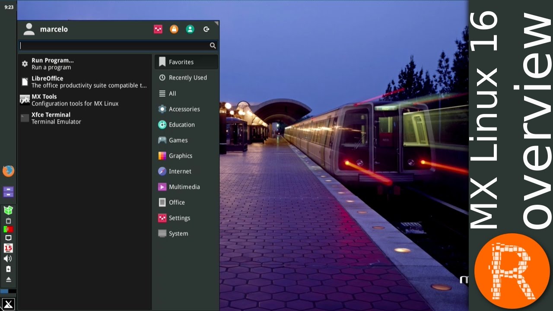The height and width of the screenshot is (311, 553).
Task: Open the Accessories category
Action: [186, 109]
